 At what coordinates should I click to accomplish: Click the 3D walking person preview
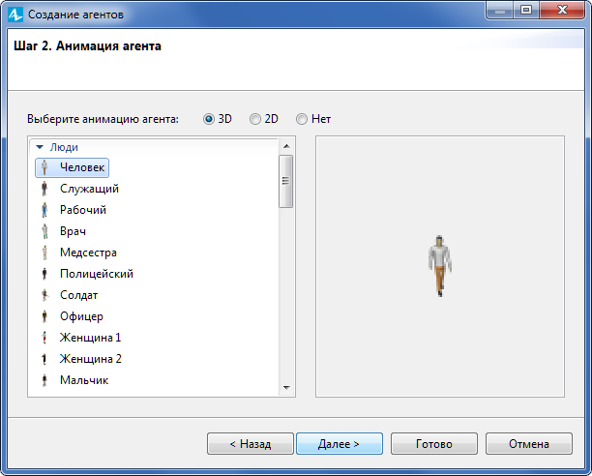440,266
